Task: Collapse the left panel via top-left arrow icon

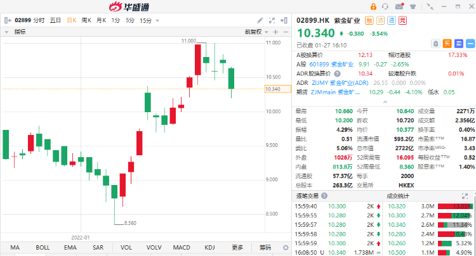Action: point(8,20)
